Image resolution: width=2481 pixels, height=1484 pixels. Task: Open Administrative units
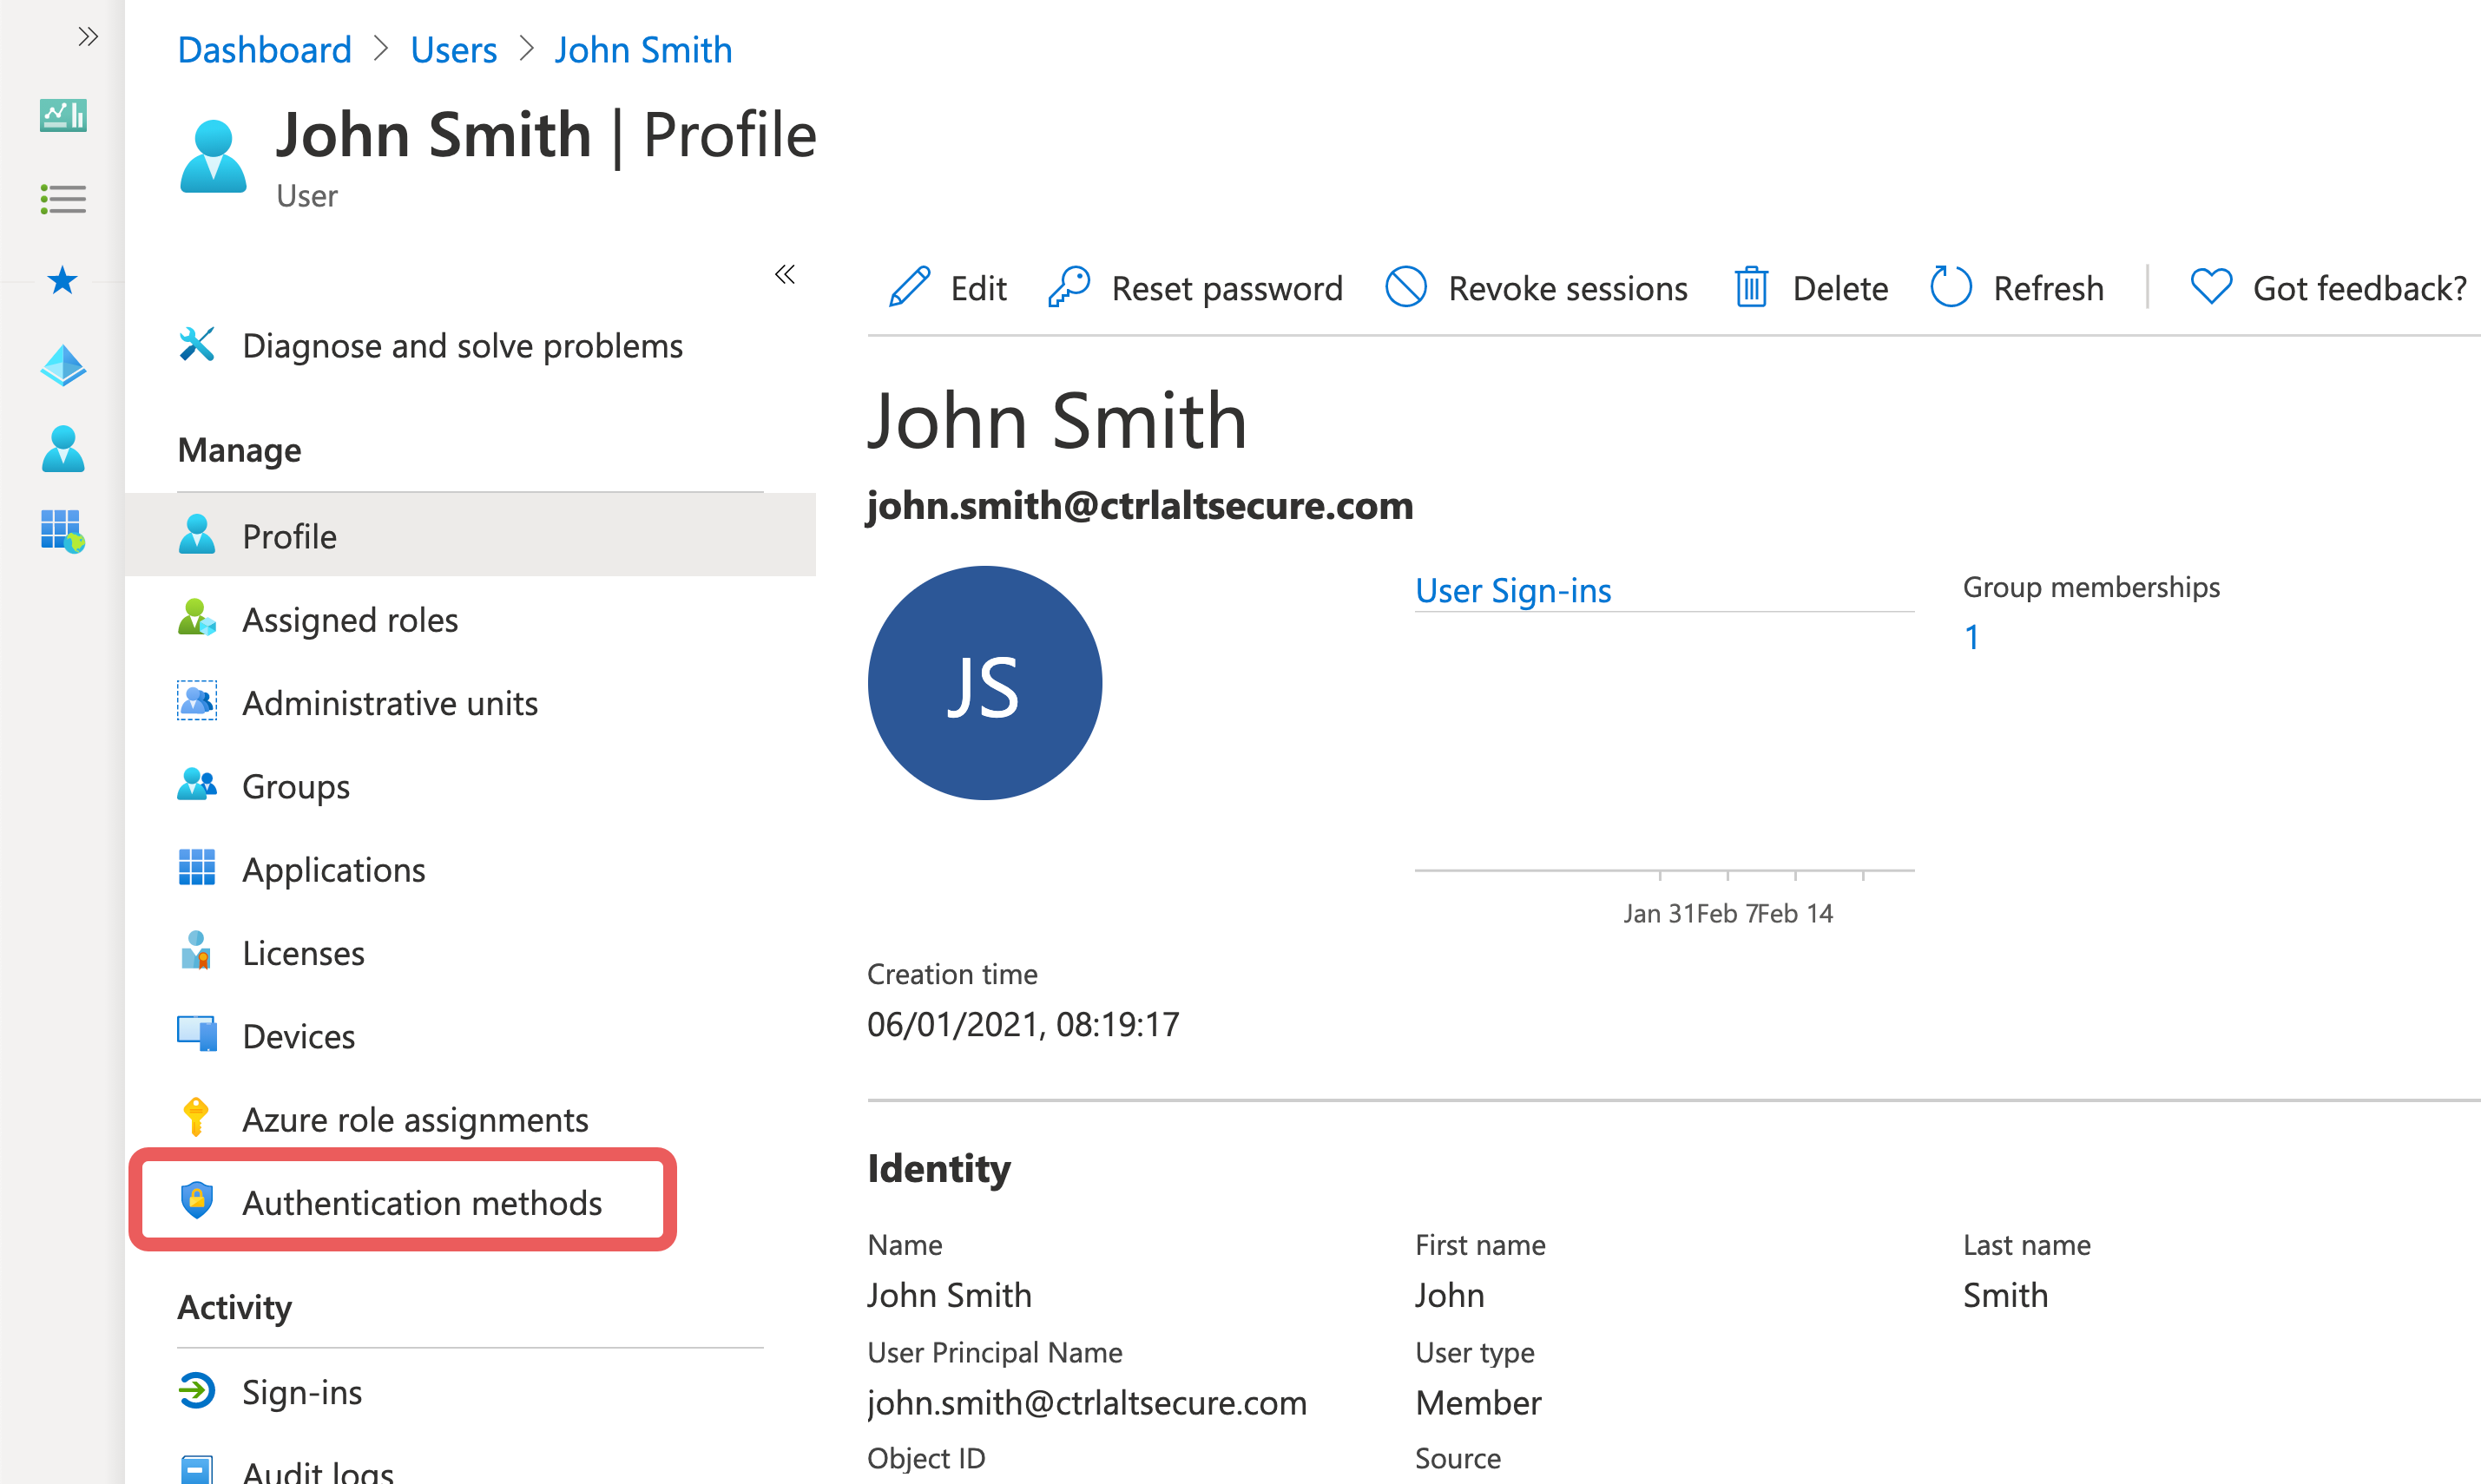[390, 703]
